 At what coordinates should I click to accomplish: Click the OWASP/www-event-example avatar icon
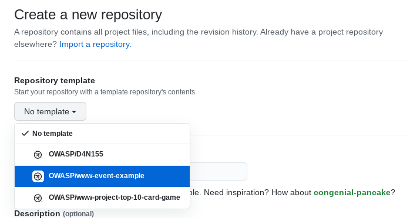click(38, 176)
